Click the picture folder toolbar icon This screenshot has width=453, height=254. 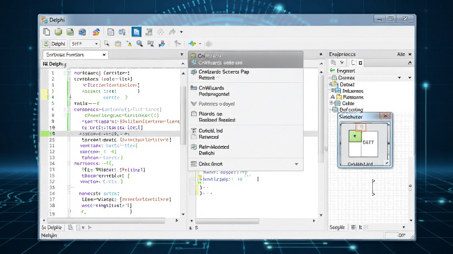(x=118, y=44)
